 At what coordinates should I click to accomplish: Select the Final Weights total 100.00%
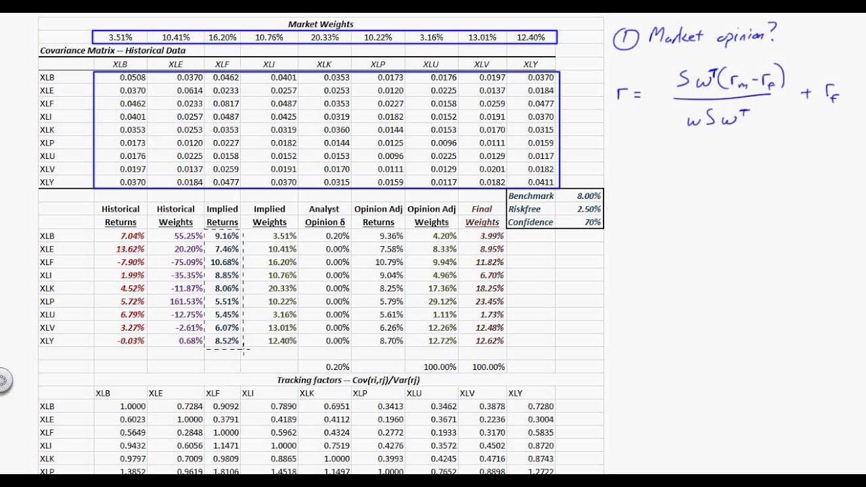click(x=488, y=367)
